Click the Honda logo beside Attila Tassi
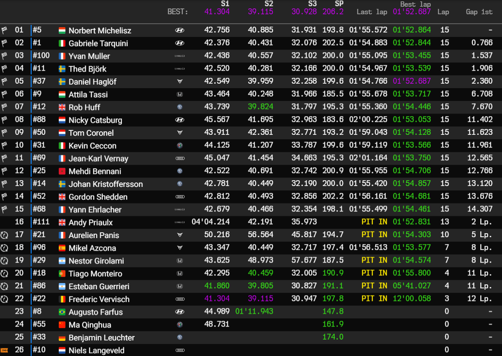Viewport: 502px width, 356px height. [x=179, y=95]
